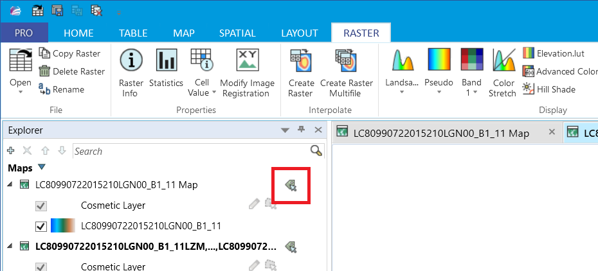Switch to the MAP ribbon tab

point(184,33)
